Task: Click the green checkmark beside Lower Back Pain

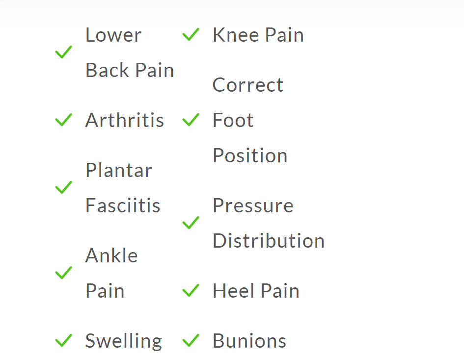Action: point(63,52)
